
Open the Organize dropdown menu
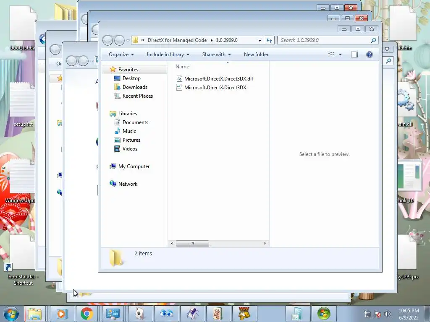click(121, 55)
